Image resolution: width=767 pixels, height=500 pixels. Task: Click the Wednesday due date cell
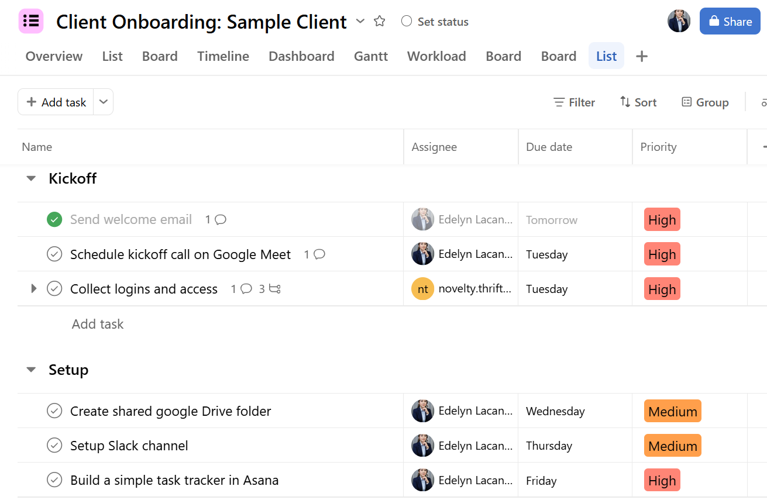point(575,411)
